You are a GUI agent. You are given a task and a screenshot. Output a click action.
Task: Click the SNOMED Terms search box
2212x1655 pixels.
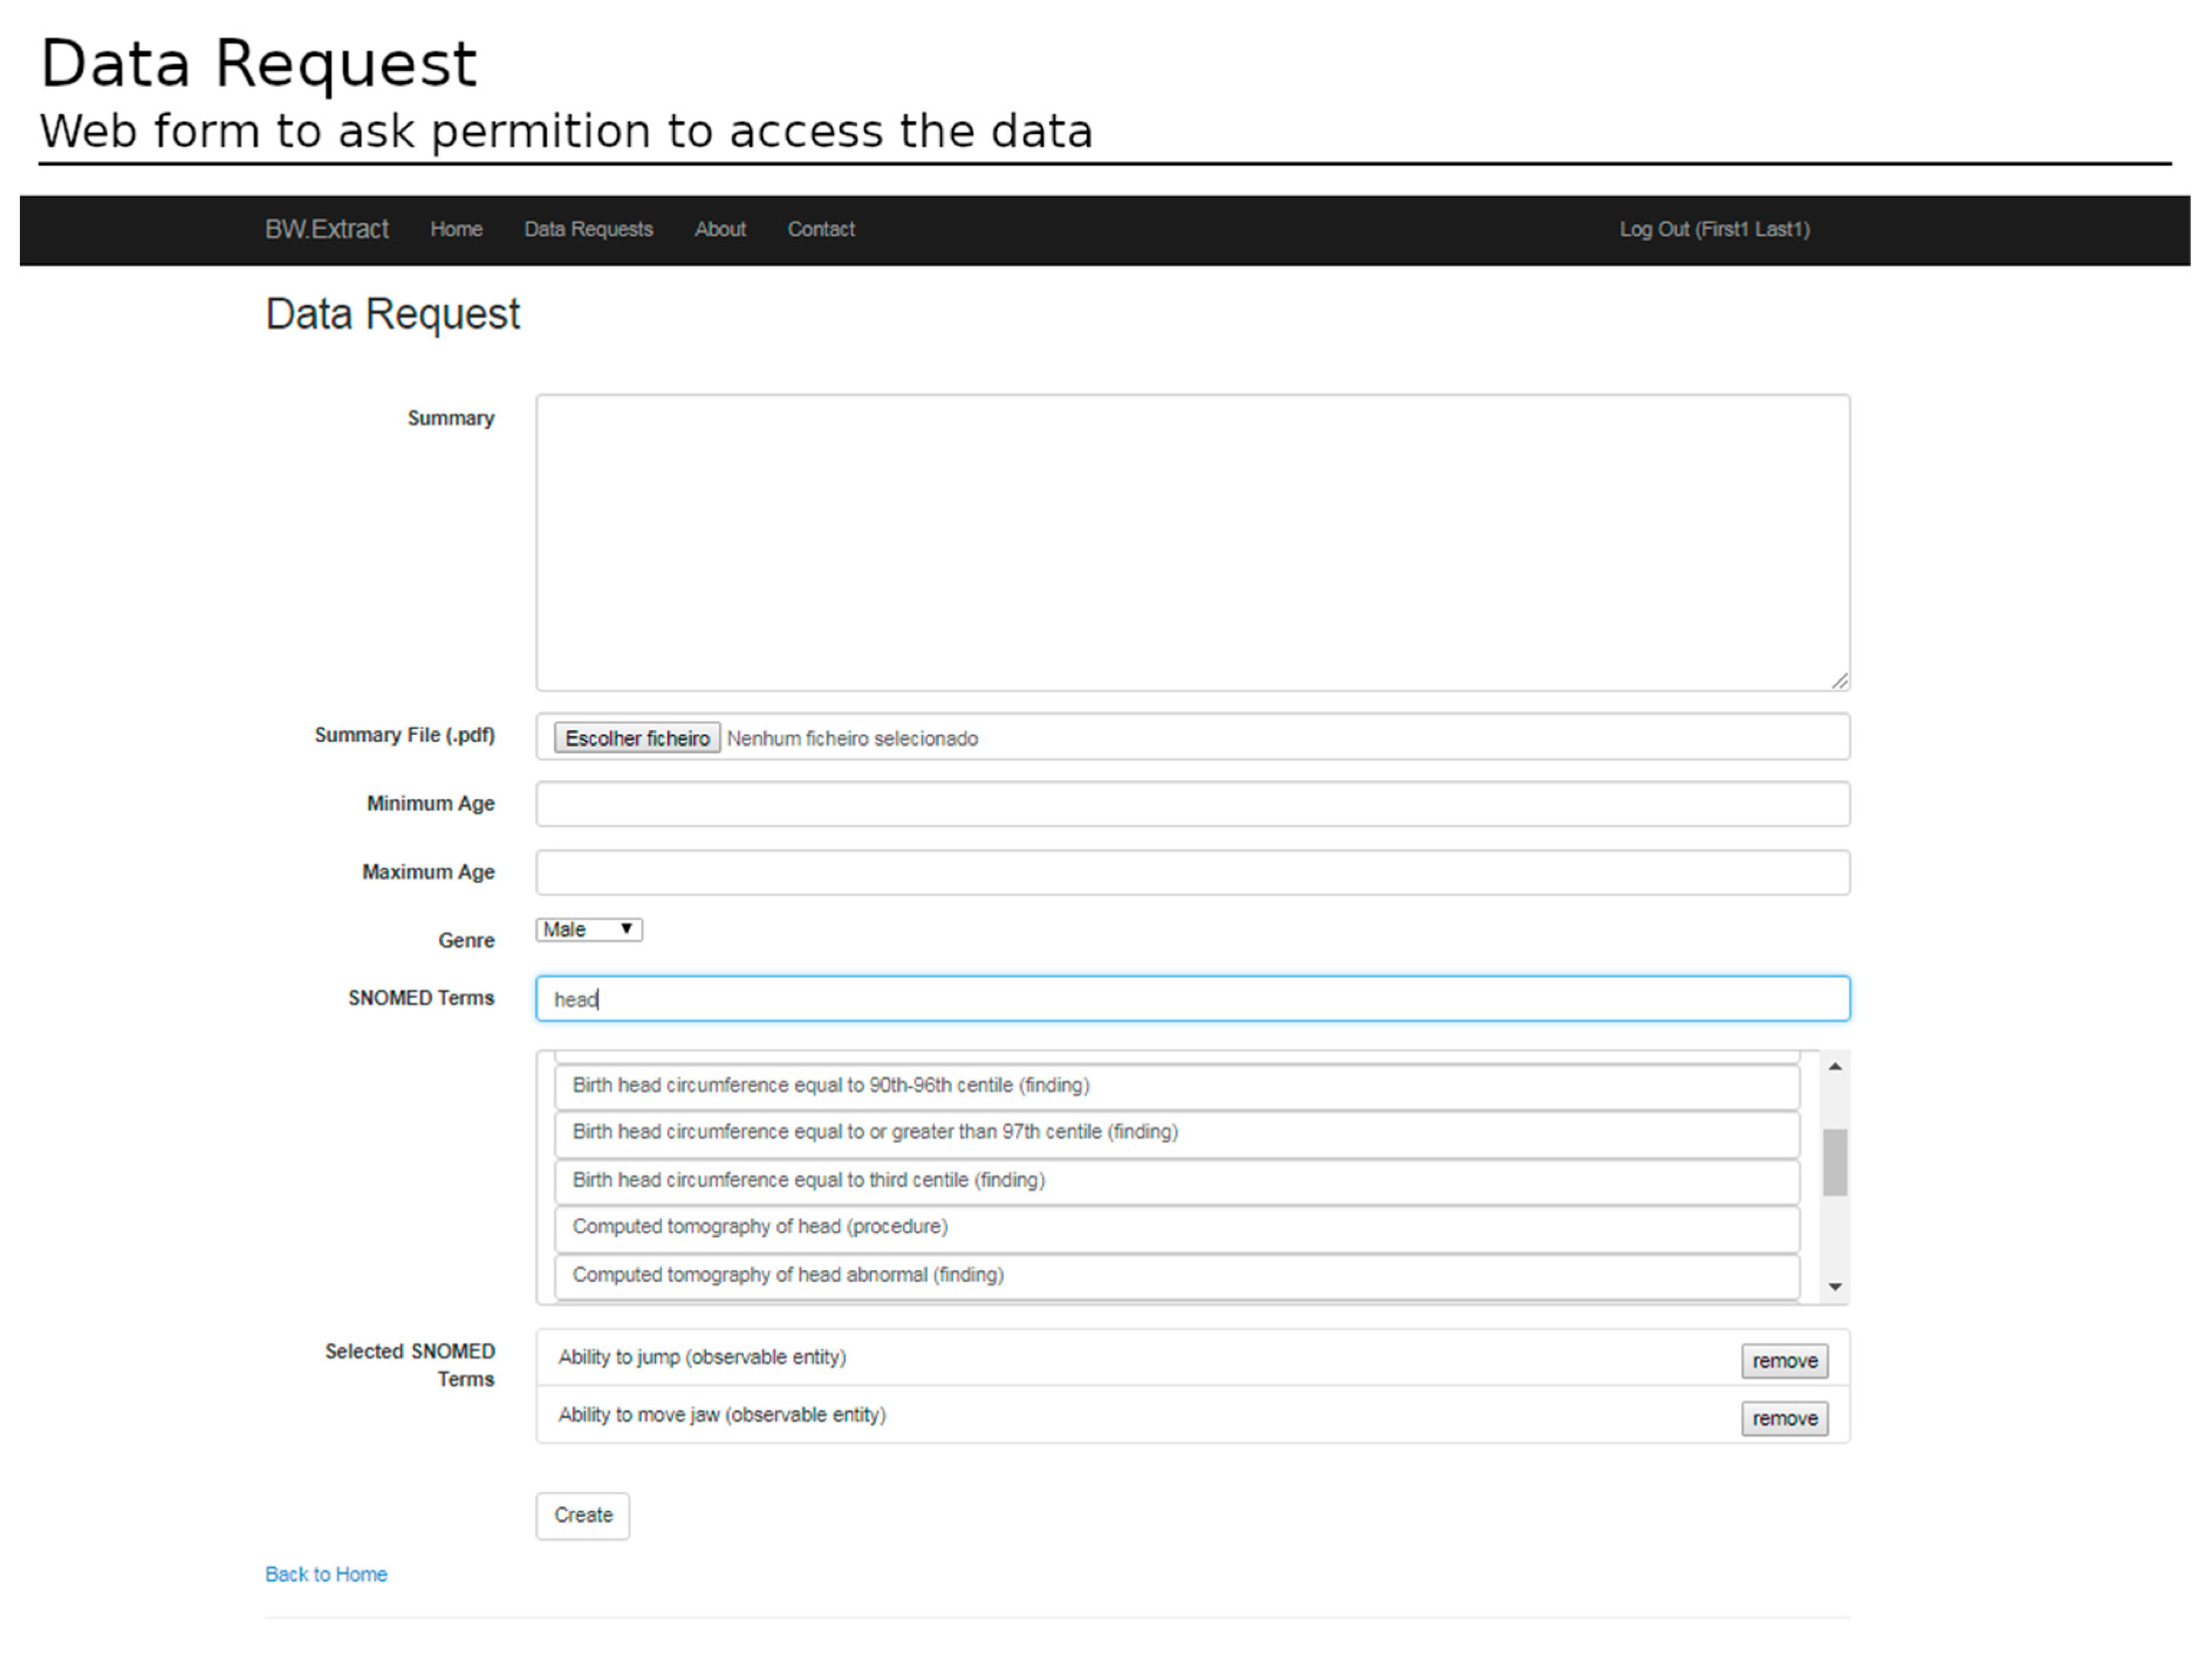(1192, 998)
